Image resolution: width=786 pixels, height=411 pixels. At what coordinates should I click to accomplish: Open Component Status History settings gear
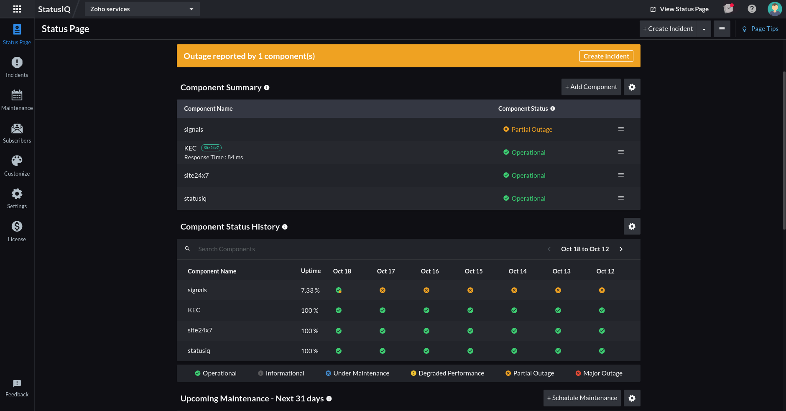(x=632, y=226)
